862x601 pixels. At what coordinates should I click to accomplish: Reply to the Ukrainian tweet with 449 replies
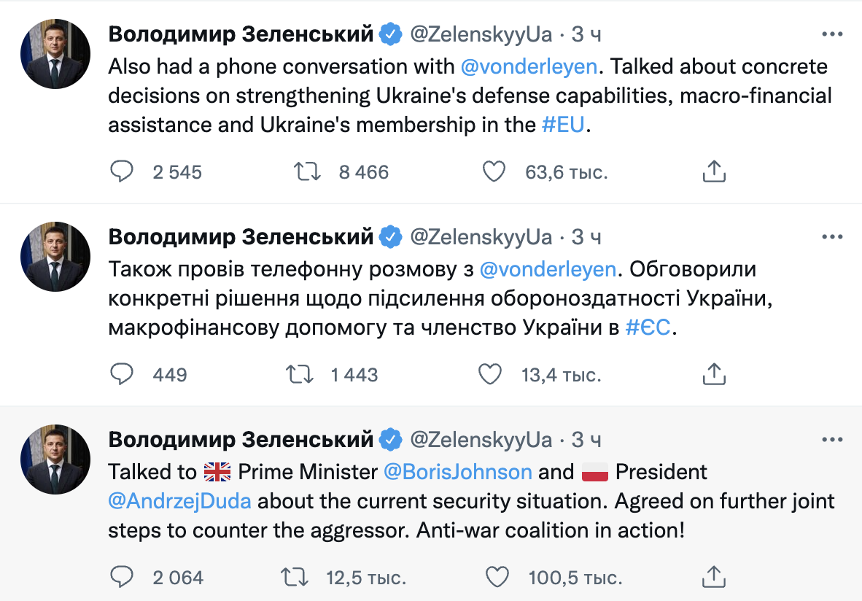pyautogui.click(x=121, y=375)
